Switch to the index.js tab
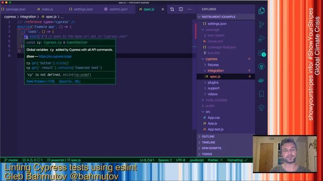The height and width of the screenshot is (181, 323). (45, 9)
